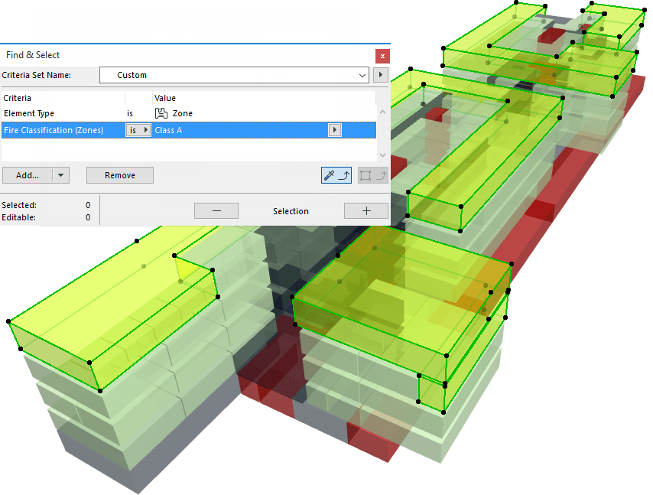This screenshot has width=653, height=495.
Task: Click the Remove button to delete a criterion
Action: point(119,174)
